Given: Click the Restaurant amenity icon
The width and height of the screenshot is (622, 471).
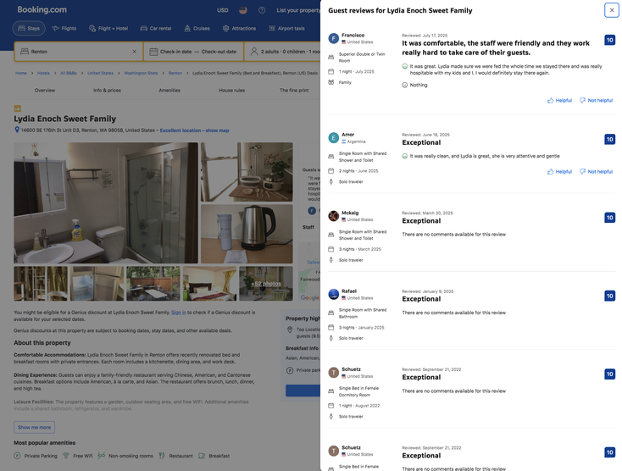Looking at the screenshot, I should [162, 456].
